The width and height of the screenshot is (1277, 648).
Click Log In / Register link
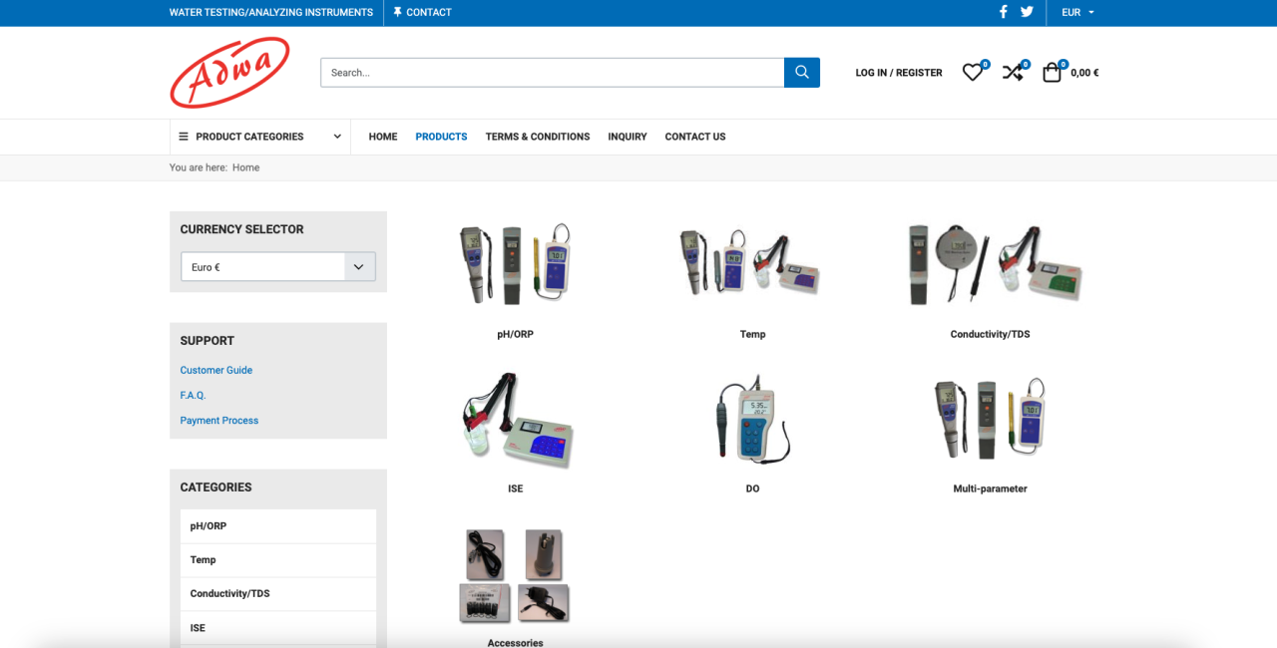(x=899, y=73)
